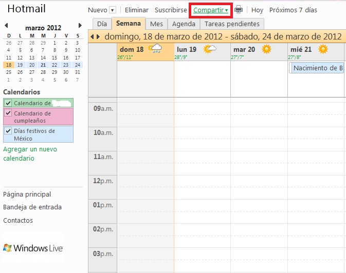Click the lun 19 column header

pos(202,52)
